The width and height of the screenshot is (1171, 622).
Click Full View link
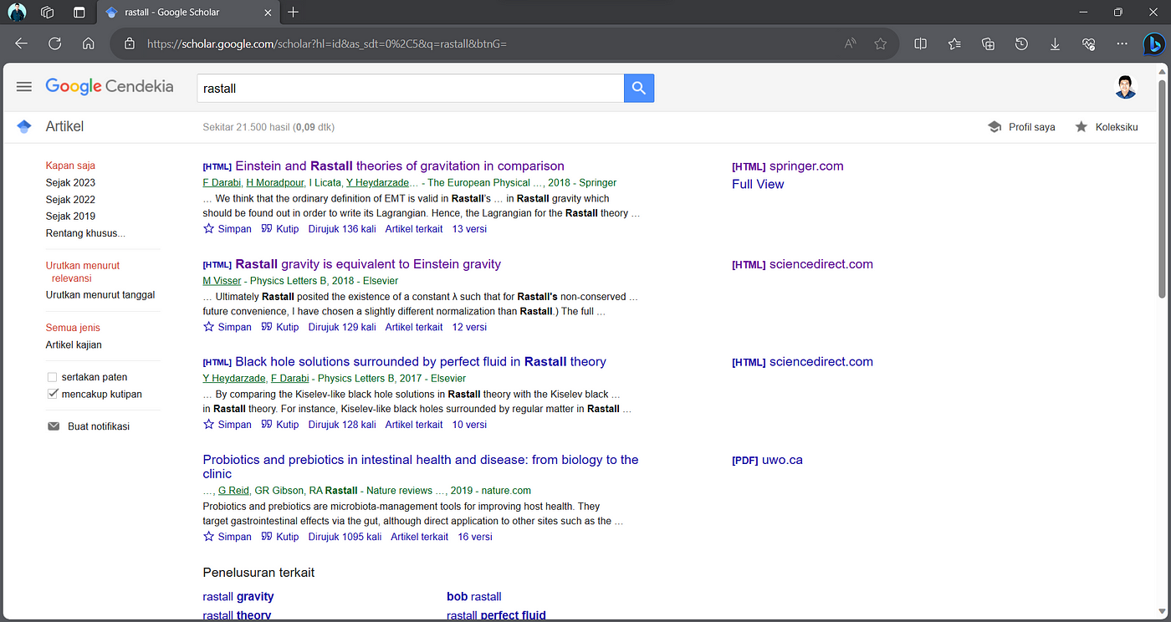758,184
